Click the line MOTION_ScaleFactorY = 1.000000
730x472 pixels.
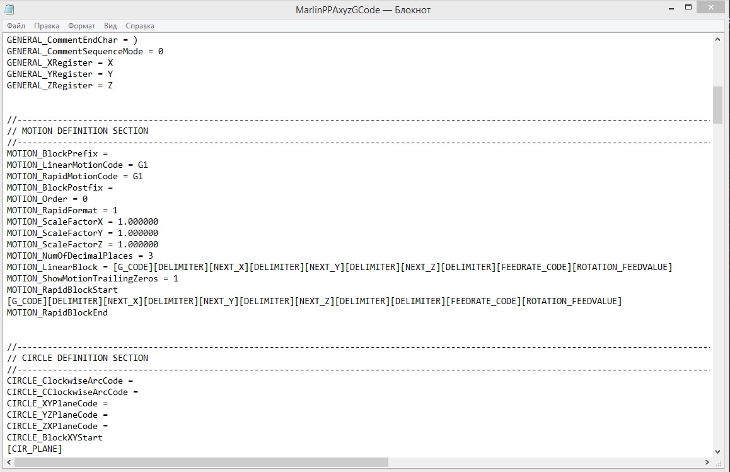click(83, 233)
